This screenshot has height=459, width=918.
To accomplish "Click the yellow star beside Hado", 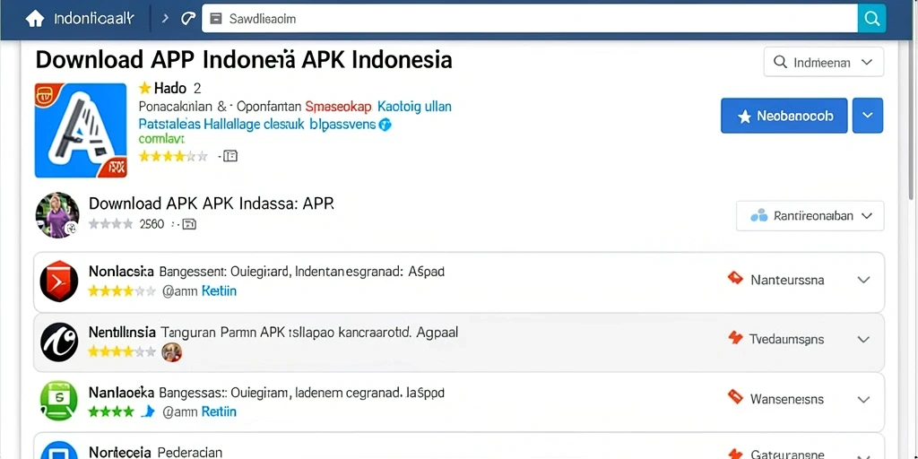I will [144, 89].
